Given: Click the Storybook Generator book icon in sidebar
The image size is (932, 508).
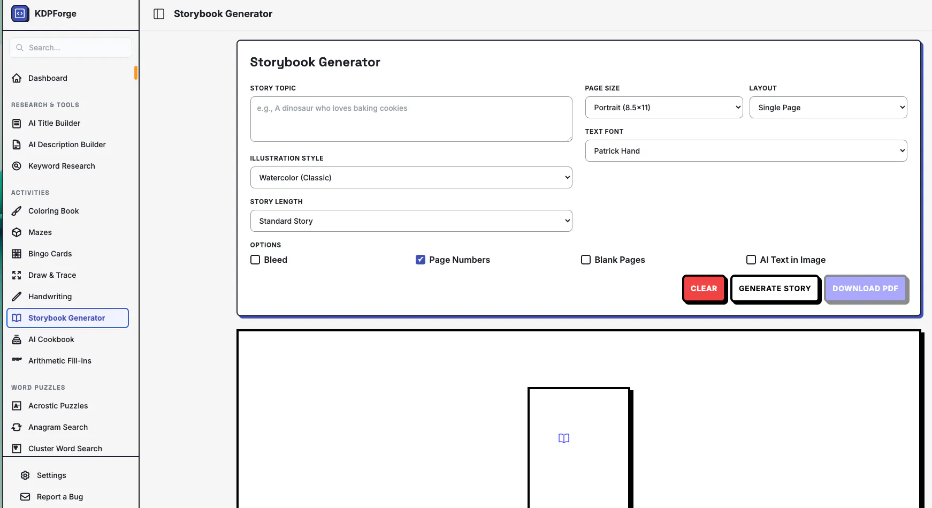Looking at the screenshot, I should [x=17, y=318].
